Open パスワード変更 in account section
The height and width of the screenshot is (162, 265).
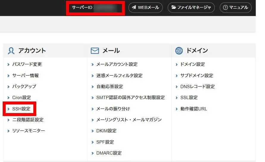pos(27,64)
